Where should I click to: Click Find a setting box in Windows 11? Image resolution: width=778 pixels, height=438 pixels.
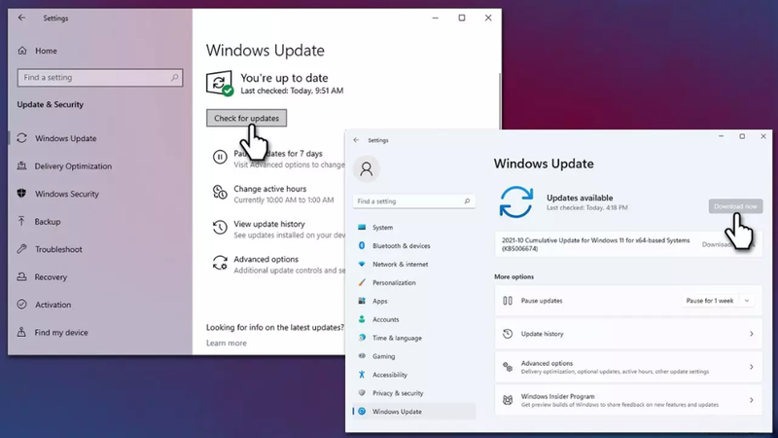coord(413,201)
